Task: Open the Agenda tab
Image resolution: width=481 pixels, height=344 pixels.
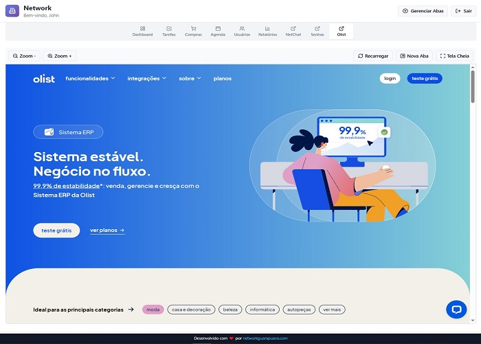Action: tap(218, 32)
